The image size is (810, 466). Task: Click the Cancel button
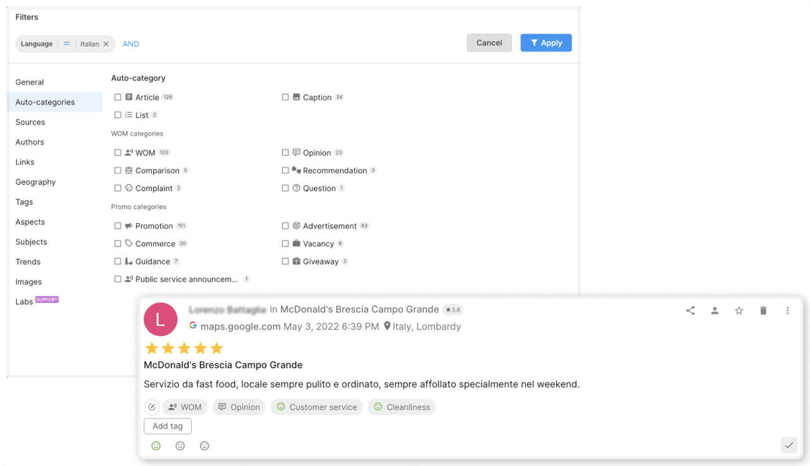click(489, 43)
